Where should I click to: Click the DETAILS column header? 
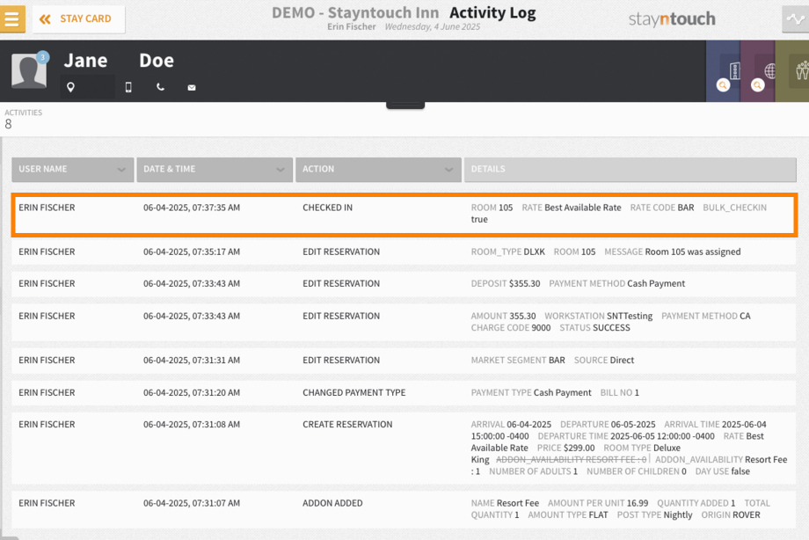(x=630, y=170)
